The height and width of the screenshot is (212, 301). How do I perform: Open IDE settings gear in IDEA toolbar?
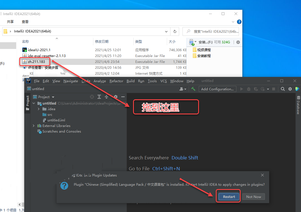290,89
